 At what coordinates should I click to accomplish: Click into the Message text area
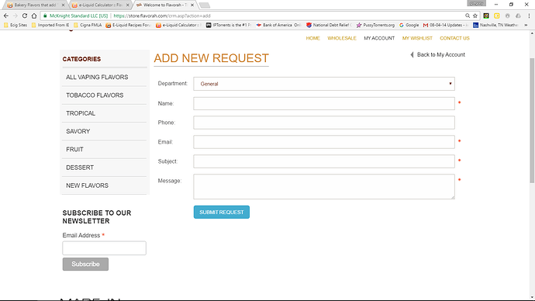(324, 187)
